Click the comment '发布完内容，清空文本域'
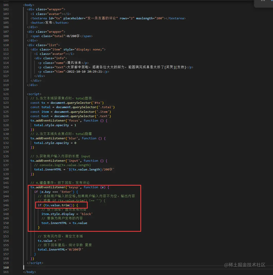Screen dimensions: 273x275 tap(60, 236)
